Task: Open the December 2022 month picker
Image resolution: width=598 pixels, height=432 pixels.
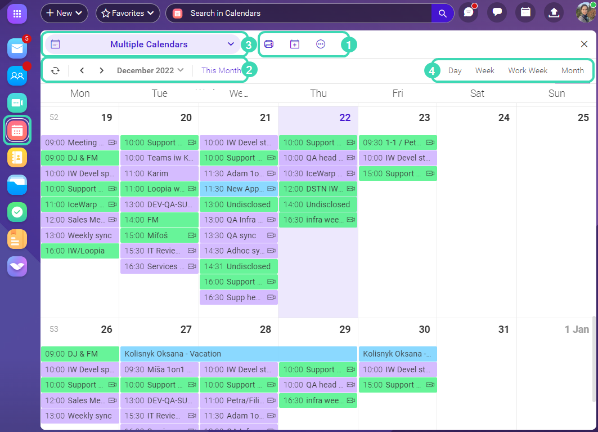Action: tap(150, 70)
